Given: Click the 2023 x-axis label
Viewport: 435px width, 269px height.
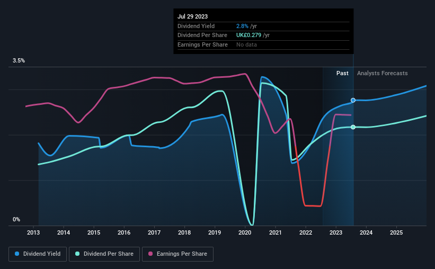Looking at the screenshot, I should [x=336, y=232].
